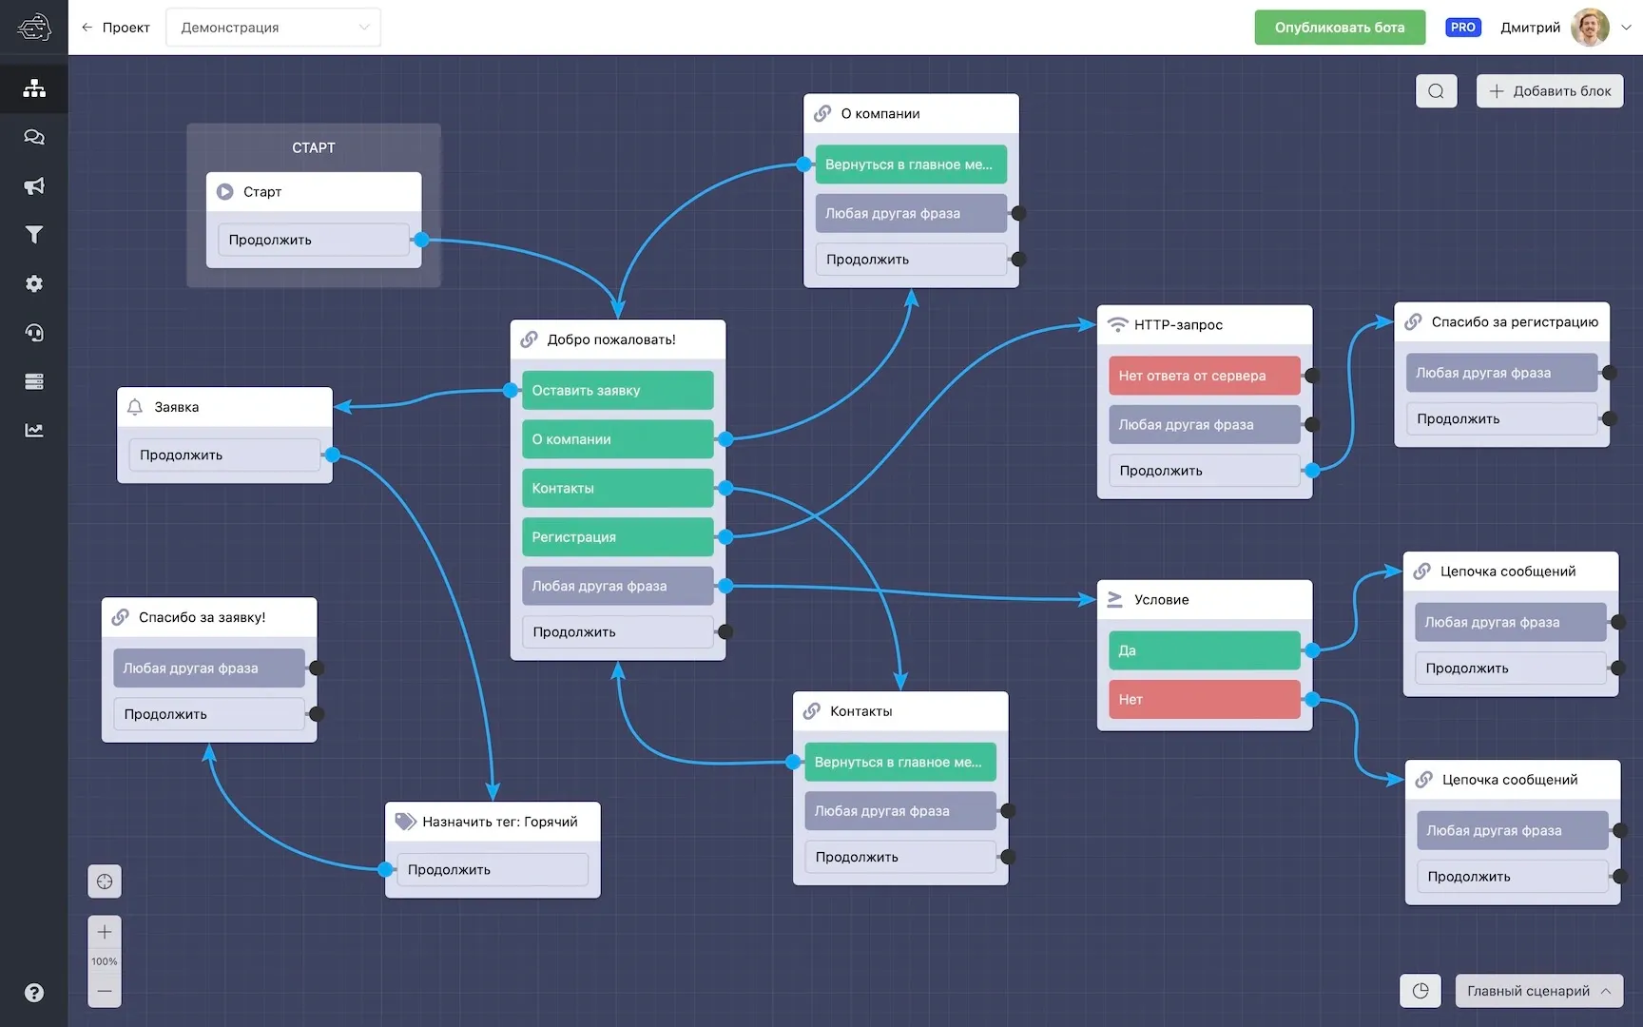Open the settings gear sidebar icon
Image resolution: width=1643 pixels, height=1027 pixels.
point(34,283)
